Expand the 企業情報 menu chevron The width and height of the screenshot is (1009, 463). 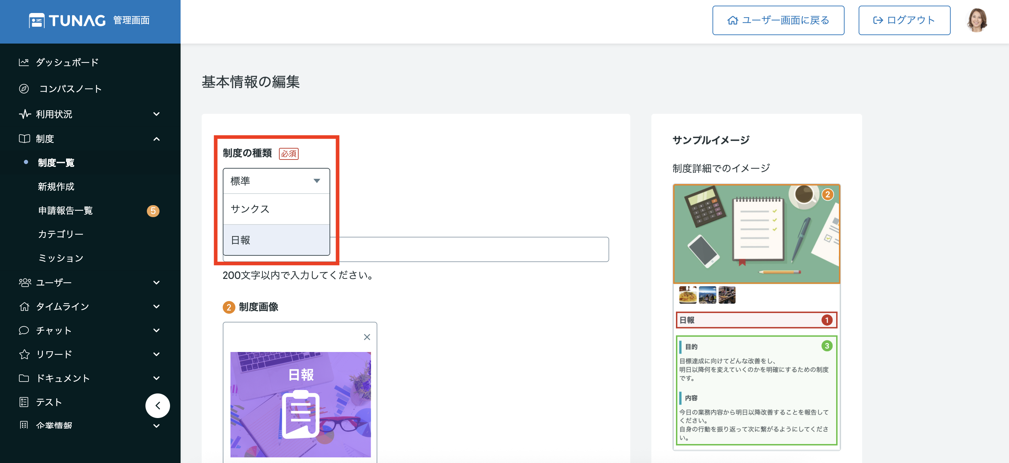coord(156,426)
